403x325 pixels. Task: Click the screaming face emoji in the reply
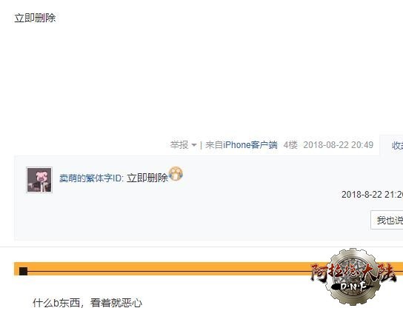(176, 174)
